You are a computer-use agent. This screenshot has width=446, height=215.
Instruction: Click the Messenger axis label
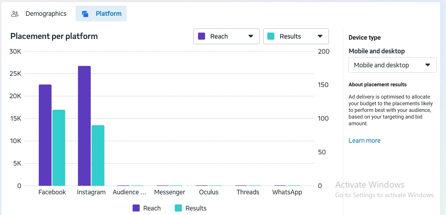170,192
